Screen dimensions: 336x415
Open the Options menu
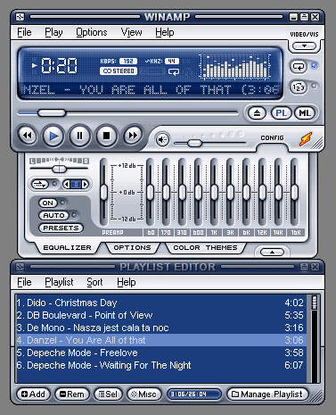92,32
